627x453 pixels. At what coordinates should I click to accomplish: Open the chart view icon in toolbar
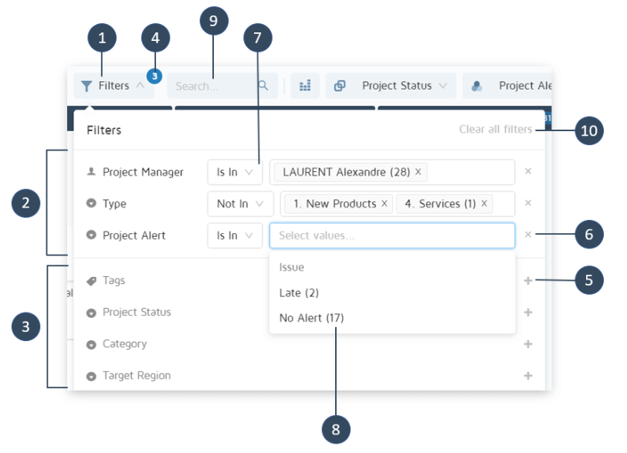tap(305, 86)
